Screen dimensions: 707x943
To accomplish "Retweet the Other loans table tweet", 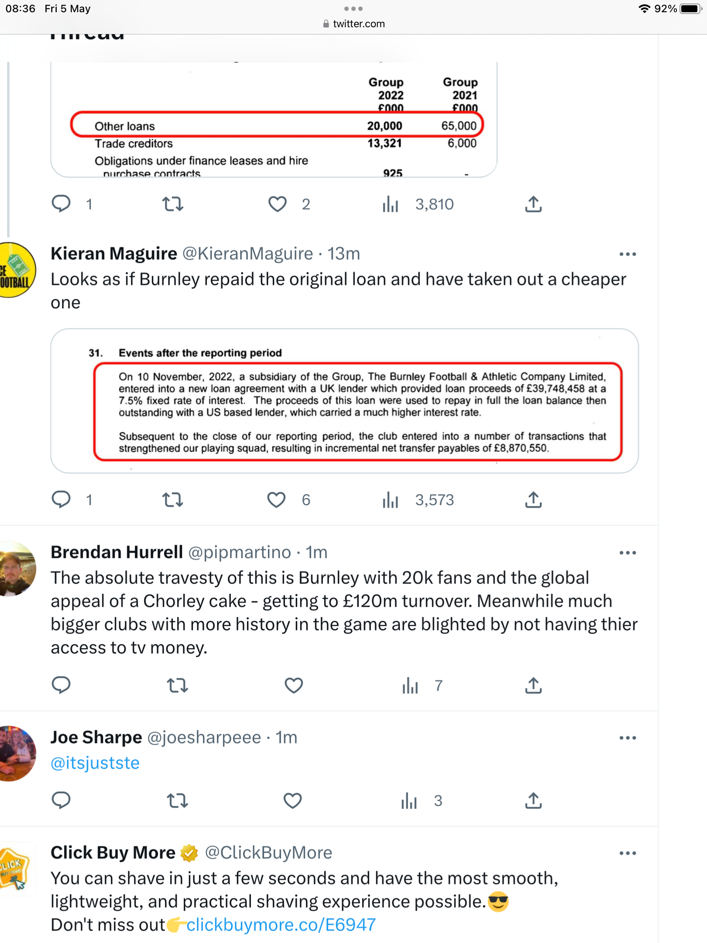I will (x=173, y=204).
